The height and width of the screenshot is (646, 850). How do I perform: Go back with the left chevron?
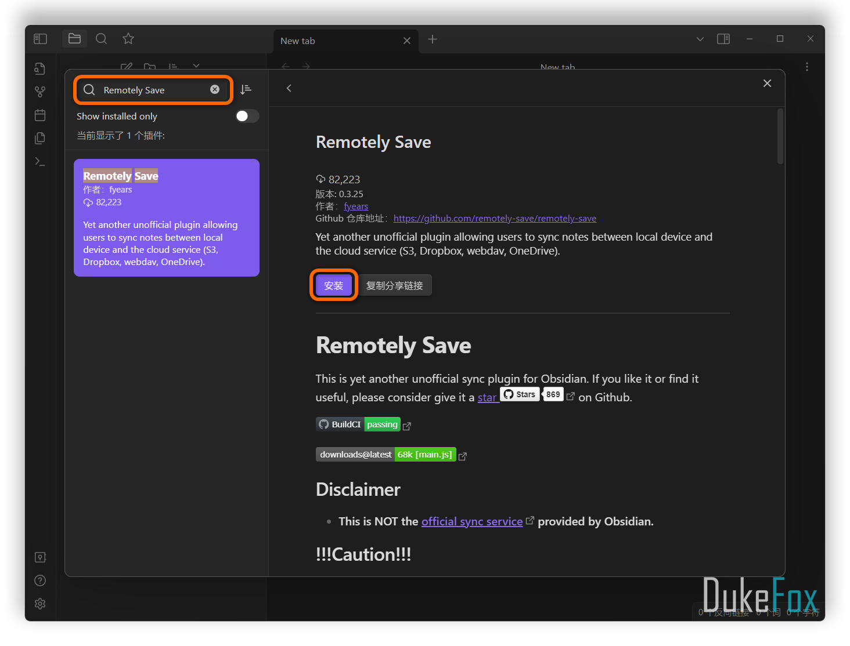[x=289, y=88]
